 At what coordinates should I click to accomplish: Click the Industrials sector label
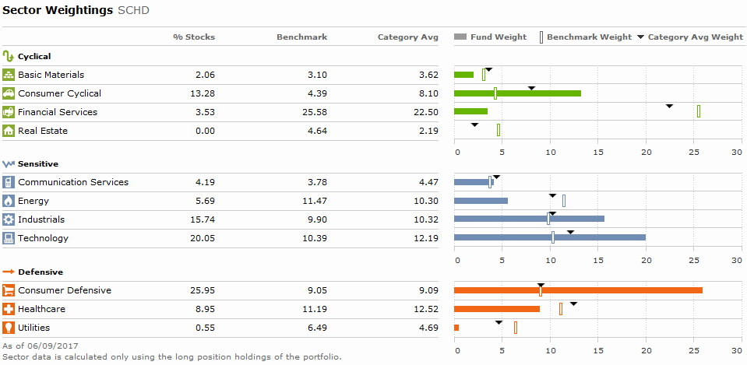[41, 220]
